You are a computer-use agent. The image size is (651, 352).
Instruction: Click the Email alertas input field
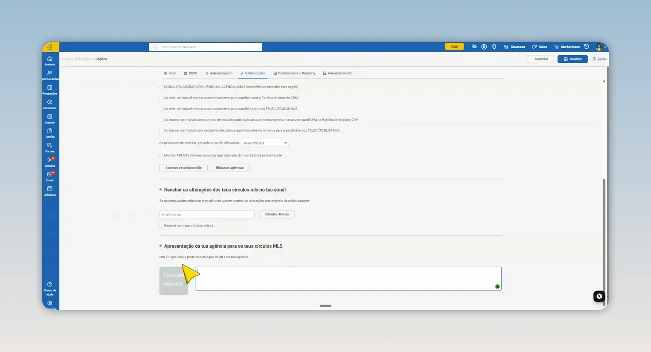pos(207,214)
